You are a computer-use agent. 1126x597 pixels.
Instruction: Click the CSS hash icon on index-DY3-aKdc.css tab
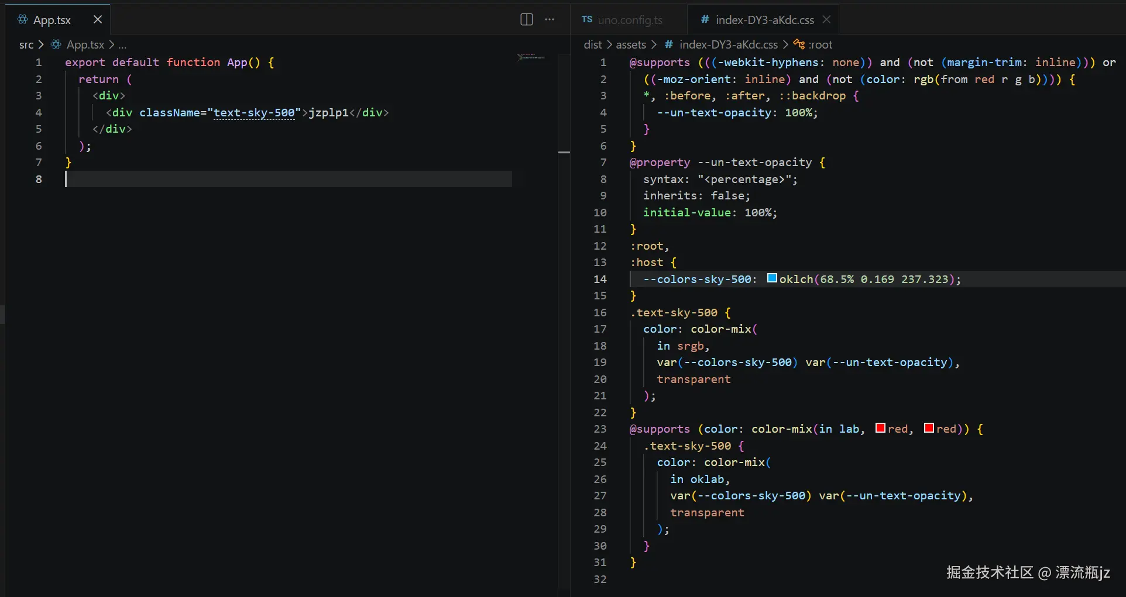[705, 20]
